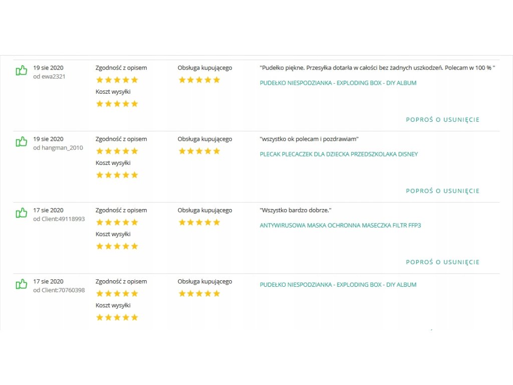Click buyer service stars in ewa2321's review
The height and width of the screenshot is (385, 513).
point(199,80)
